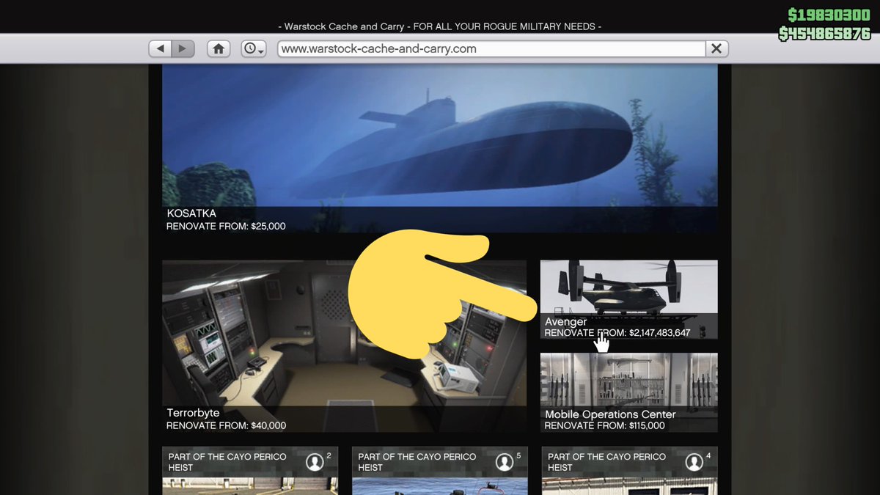Click the player icon with number 4
Image resolution: width=880 pixels, height=495 pixels.
tap(694, 462)
